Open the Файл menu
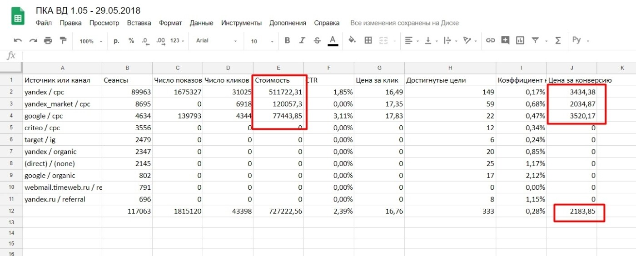The image size is (636, 256). click(44, 23)
